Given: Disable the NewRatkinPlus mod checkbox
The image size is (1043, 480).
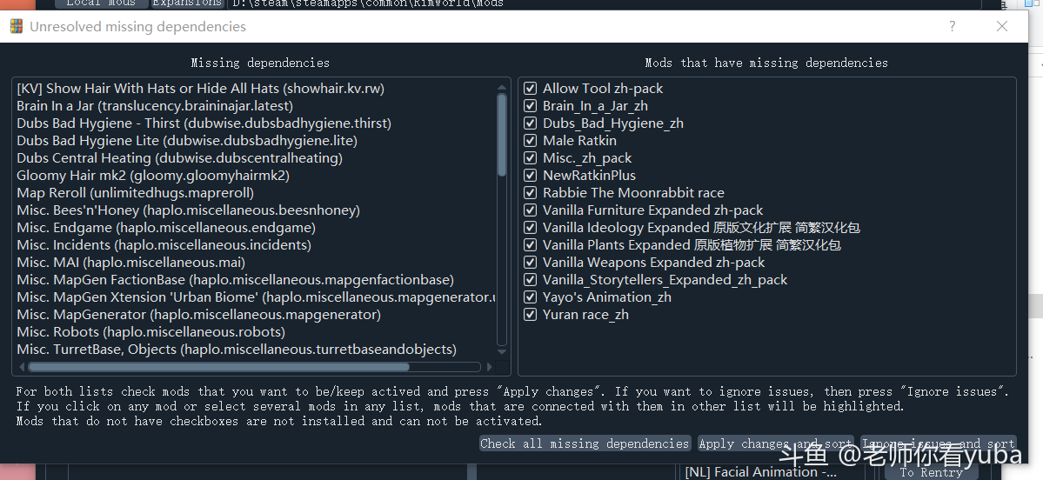Looking at the screenshot, I should [531, 176].
